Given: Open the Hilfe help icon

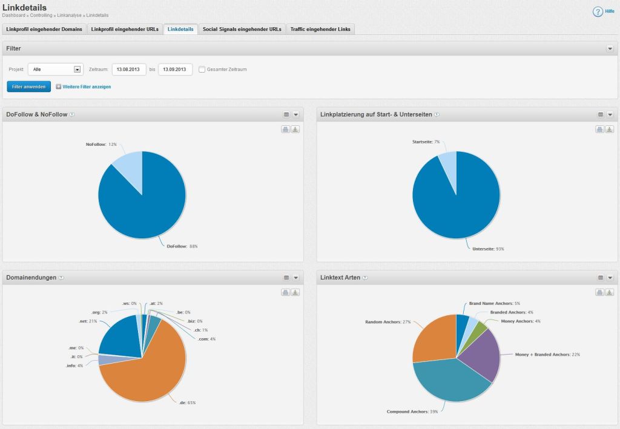Looking at the screenshot, I should coord(598,12).
